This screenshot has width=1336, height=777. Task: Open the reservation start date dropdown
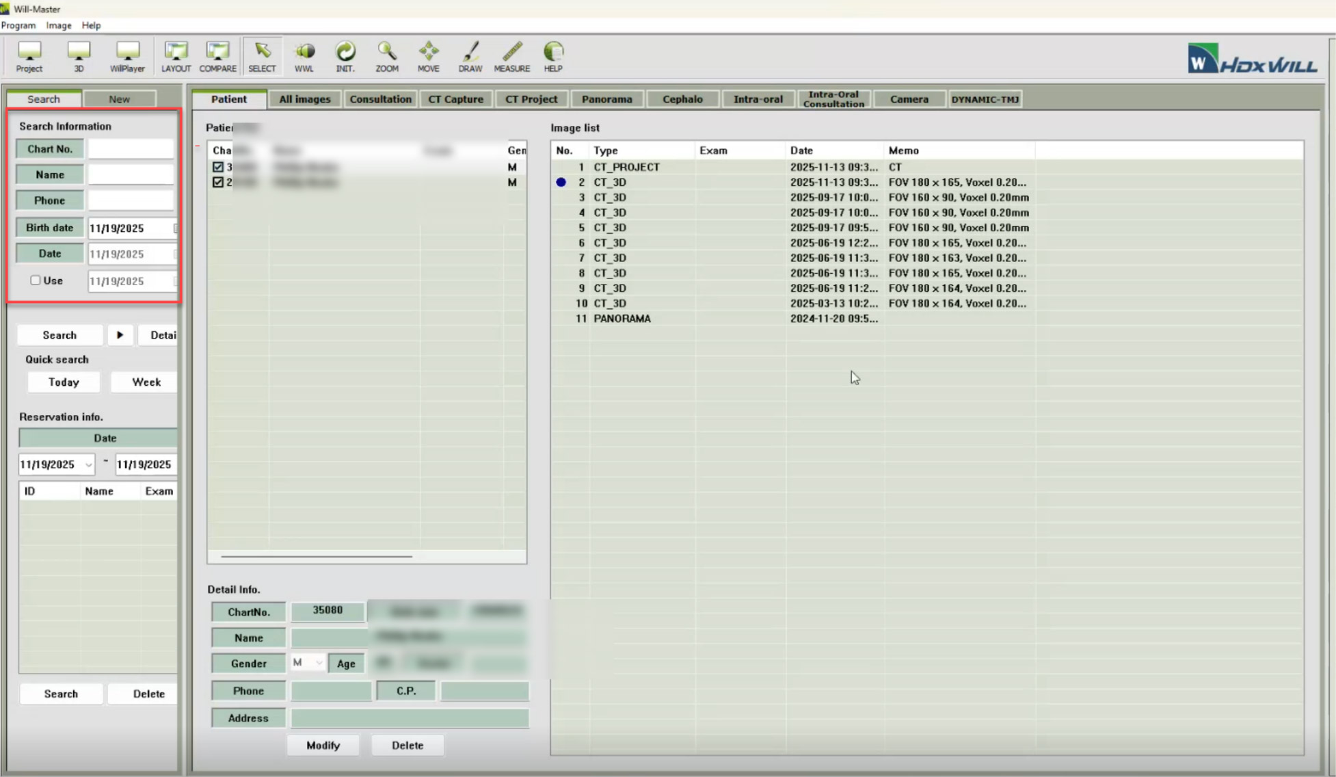pos(88,464)
